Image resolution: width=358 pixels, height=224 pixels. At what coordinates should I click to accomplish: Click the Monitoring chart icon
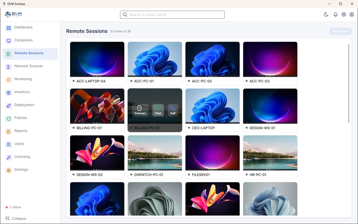[9, 80]
